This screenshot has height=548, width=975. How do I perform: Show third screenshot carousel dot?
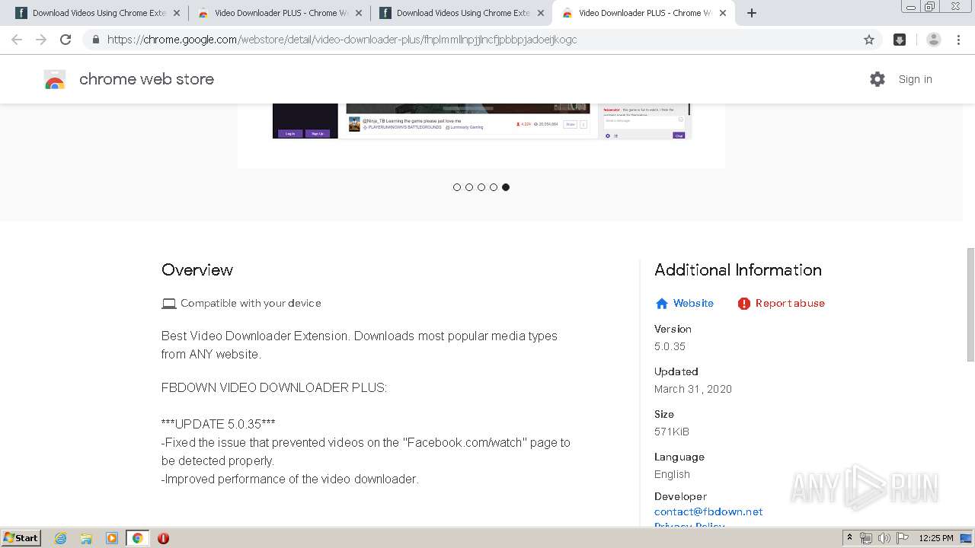point(481,187)
